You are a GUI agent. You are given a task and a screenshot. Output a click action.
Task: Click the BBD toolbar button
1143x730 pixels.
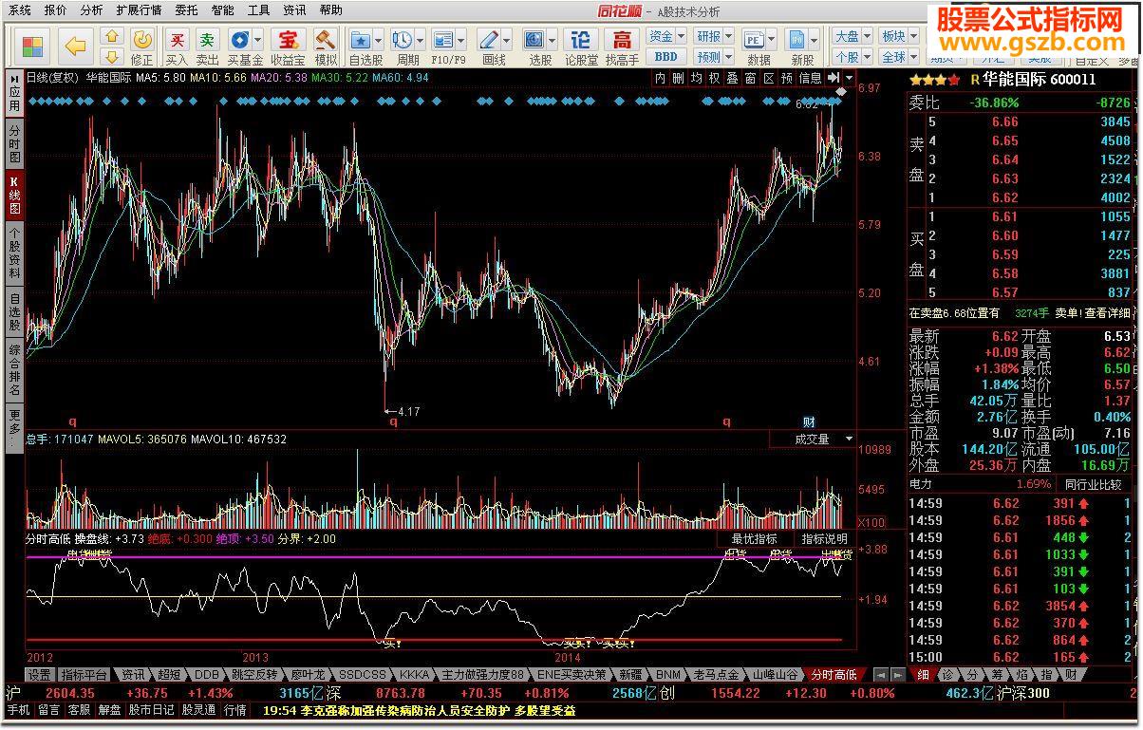click(x=666, y=57)
